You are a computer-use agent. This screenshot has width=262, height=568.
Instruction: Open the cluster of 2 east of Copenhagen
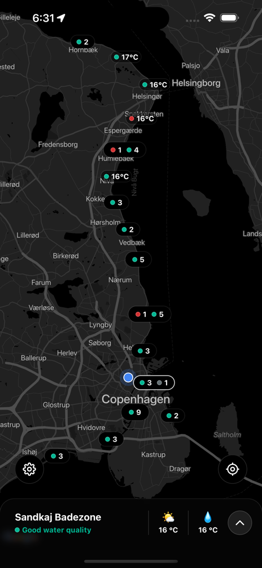coord(173,415)
